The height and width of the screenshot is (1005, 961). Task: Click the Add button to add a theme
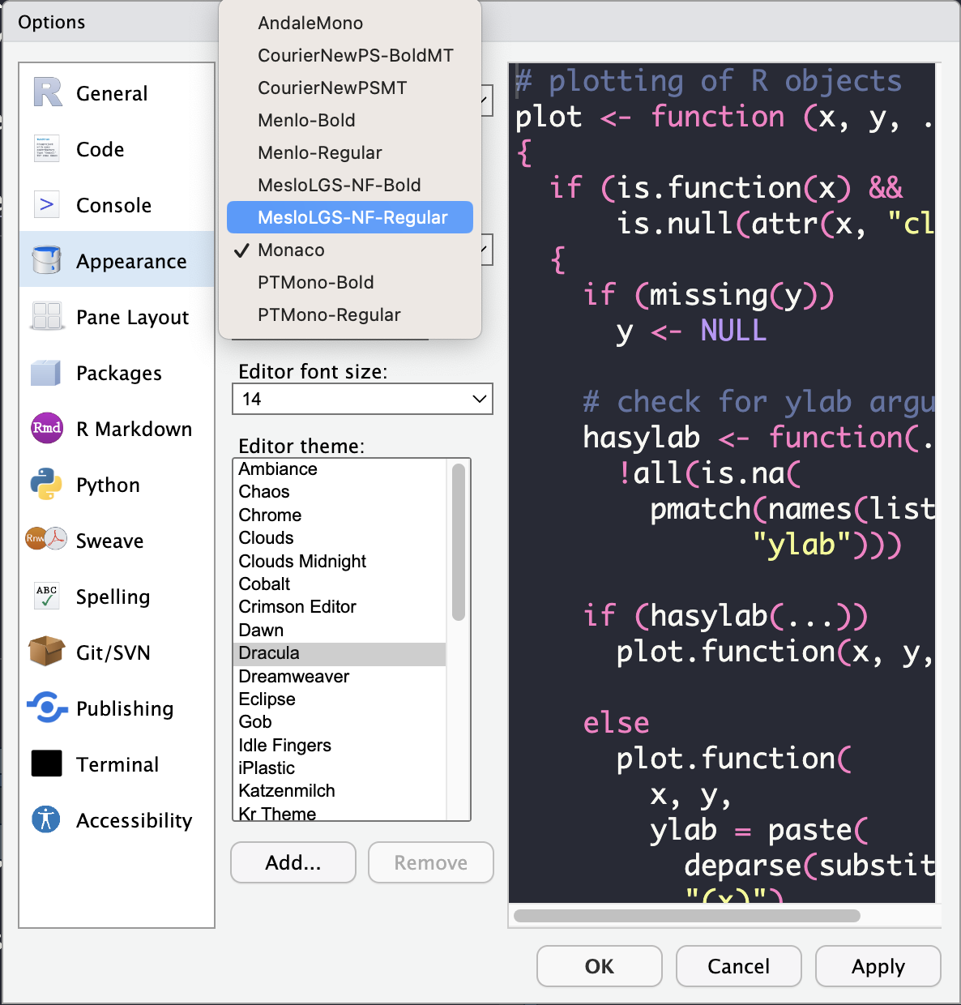pyautogui.click(x=293, y=862)
